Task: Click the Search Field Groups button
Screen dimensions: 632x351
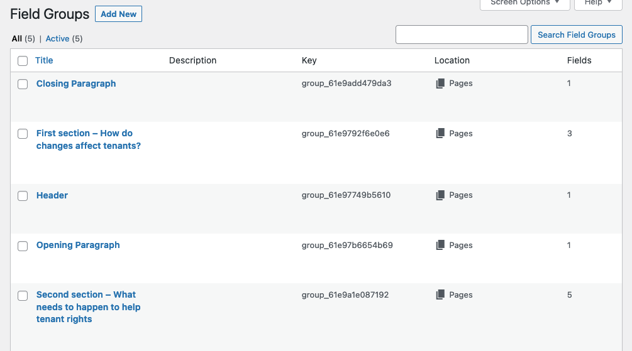Action: (x=577, y=35)
